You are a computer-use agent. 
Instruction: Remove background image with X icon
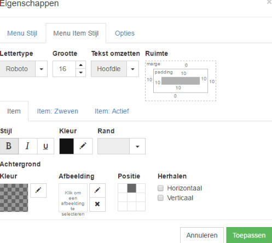click(97, 204)
